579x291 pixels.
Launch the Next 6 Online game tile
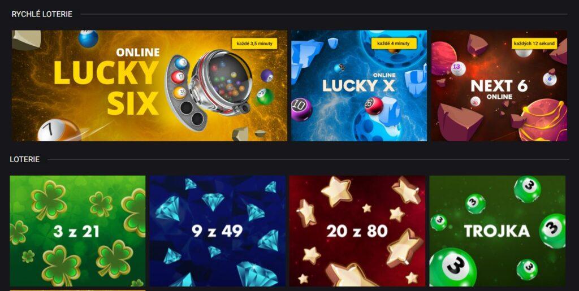pyautogui.click(x=499, y=85)
